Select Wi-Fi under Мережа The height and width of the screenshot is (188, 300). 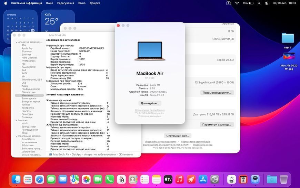24,123
